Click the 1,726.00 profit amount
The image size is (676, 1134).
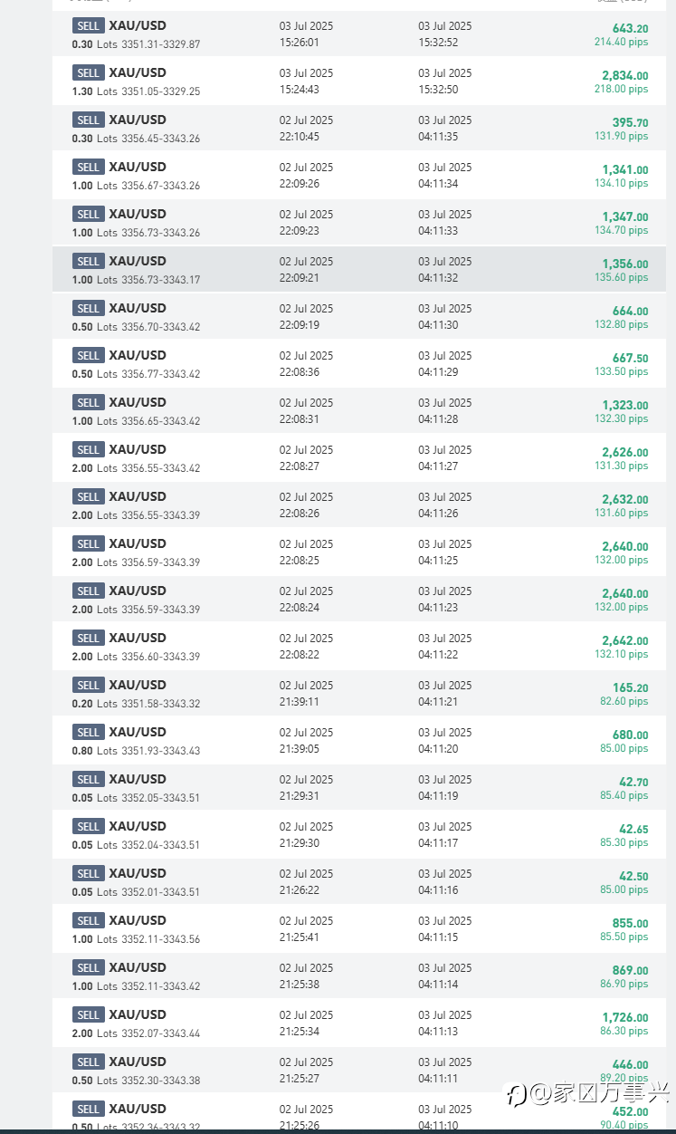pyautogui.click(x=624, y=1018)
